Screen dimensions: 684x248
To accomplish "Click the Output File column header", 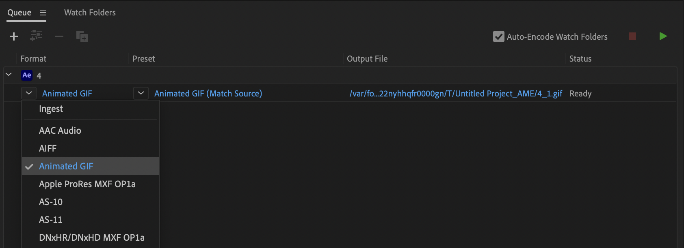I will (367, 59).
